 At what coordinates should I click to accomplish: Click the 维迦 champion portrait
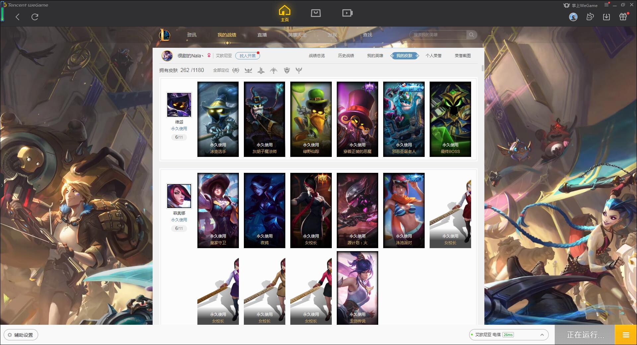[179, 105]
